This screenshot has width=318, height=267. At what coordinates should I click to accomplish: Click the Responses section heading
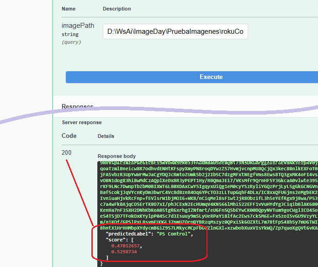point(78,106)
